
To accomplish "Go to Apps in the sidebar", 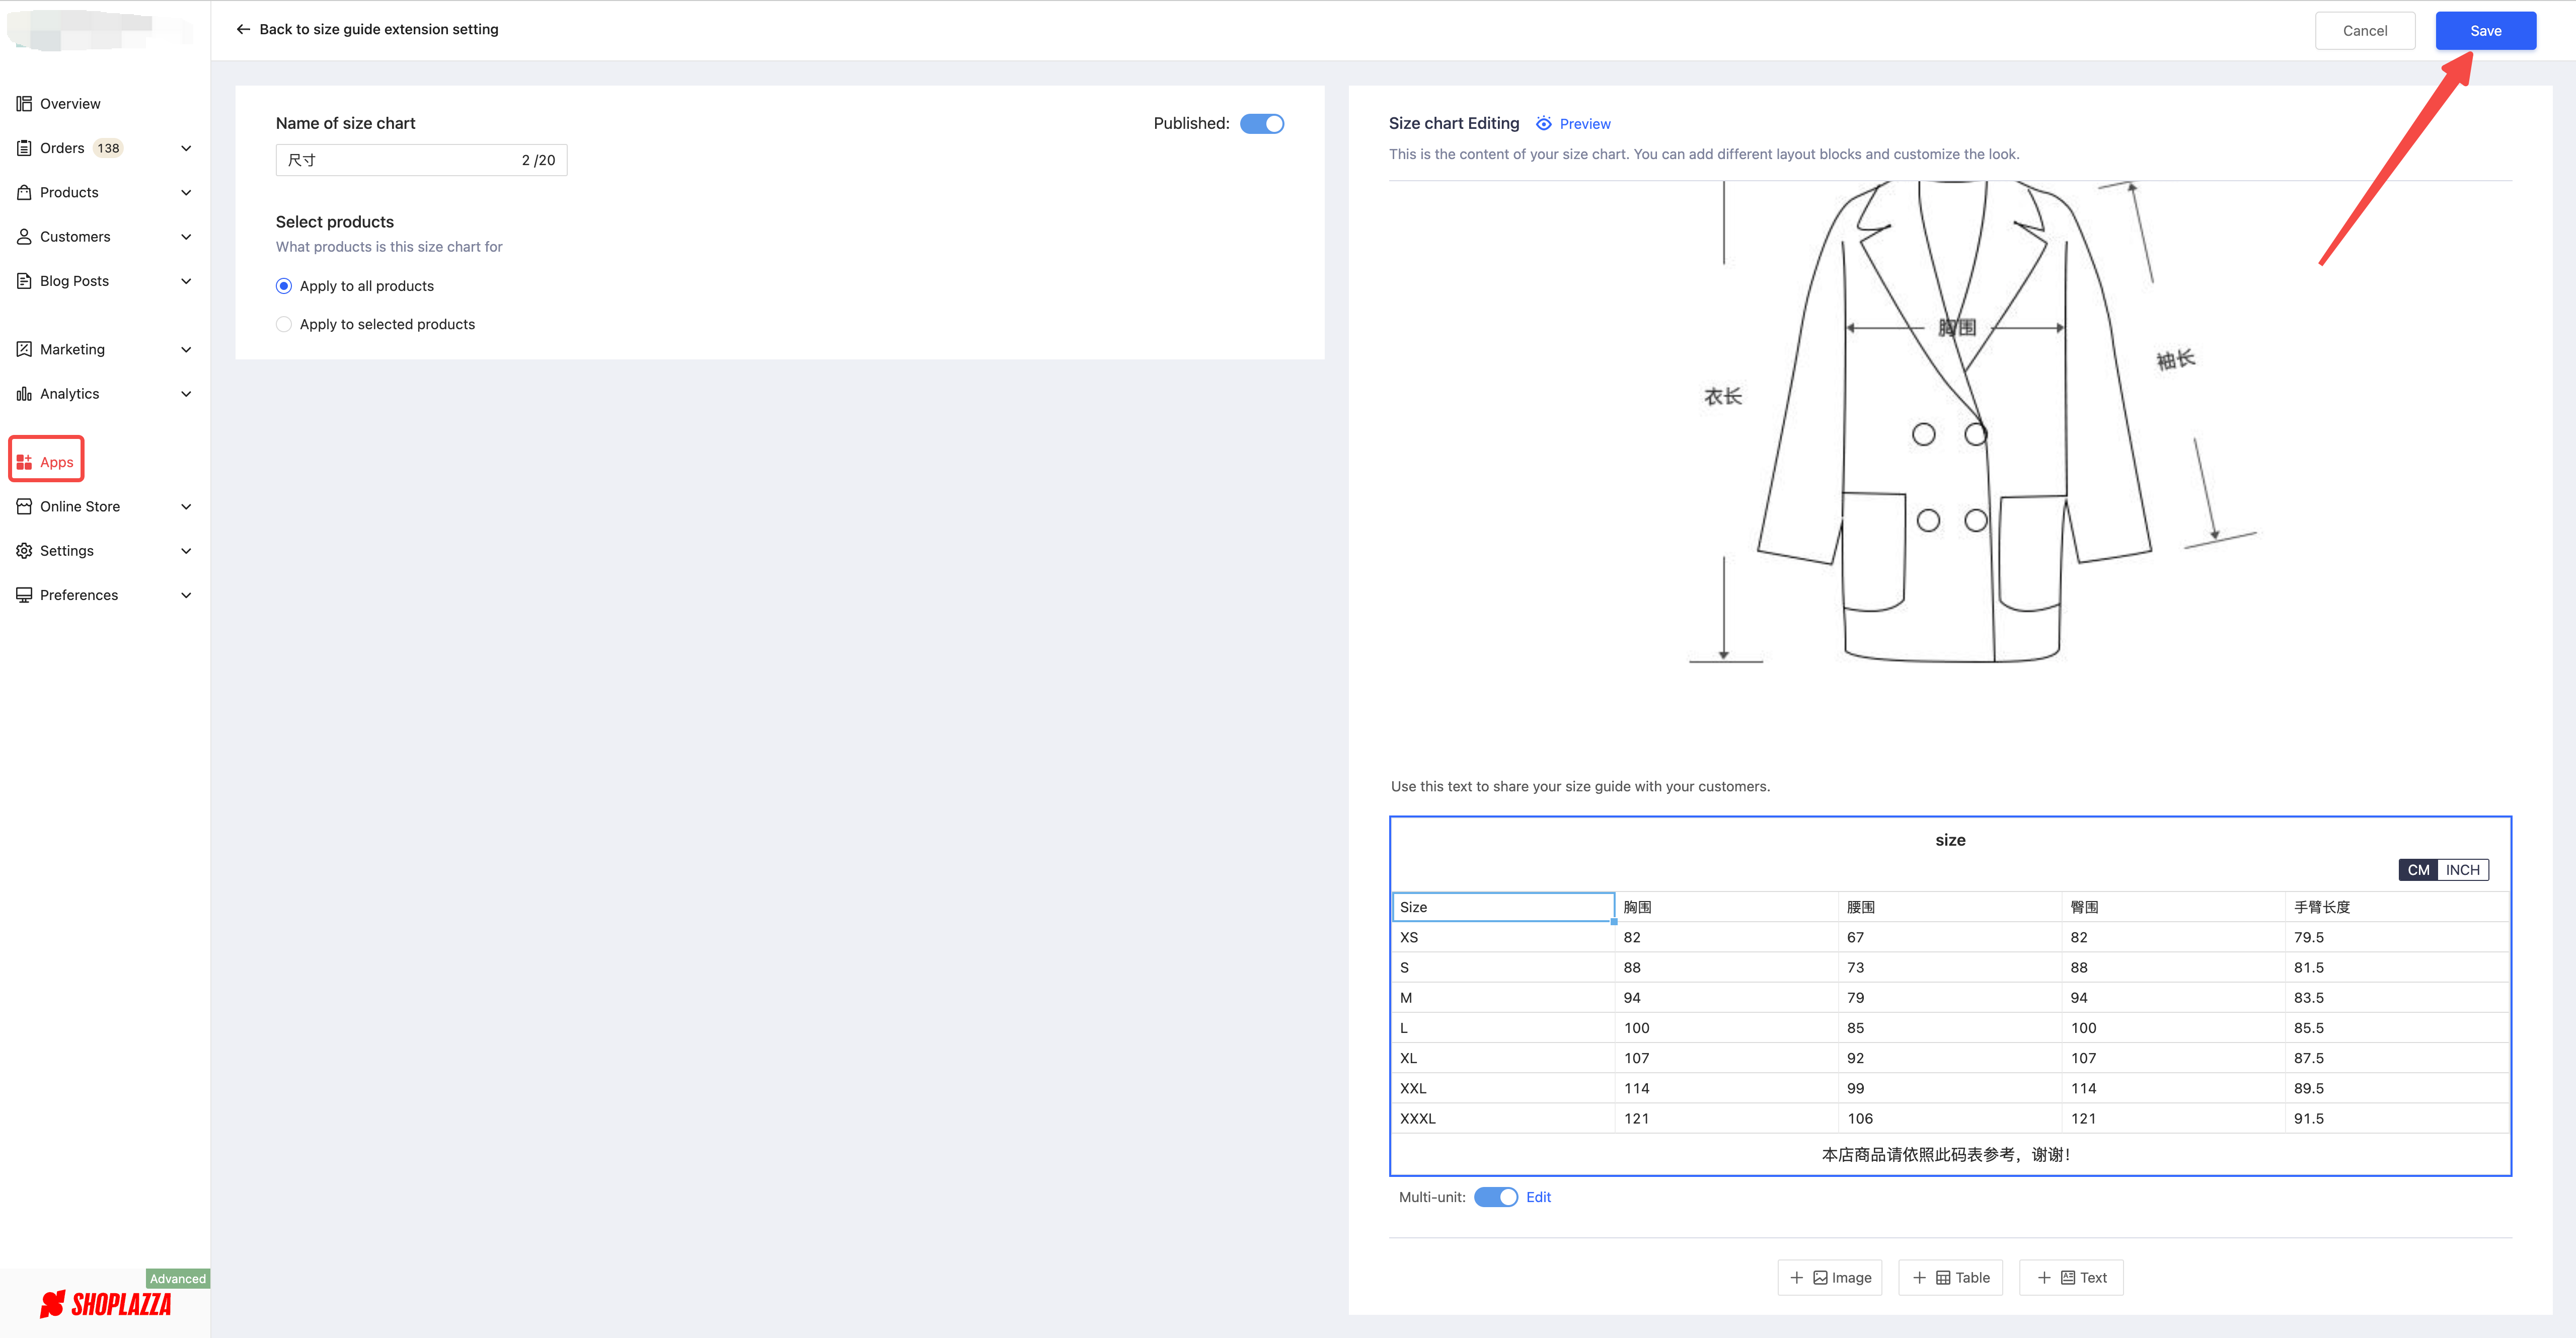I will pyautogui.click(x=56, y=462).
